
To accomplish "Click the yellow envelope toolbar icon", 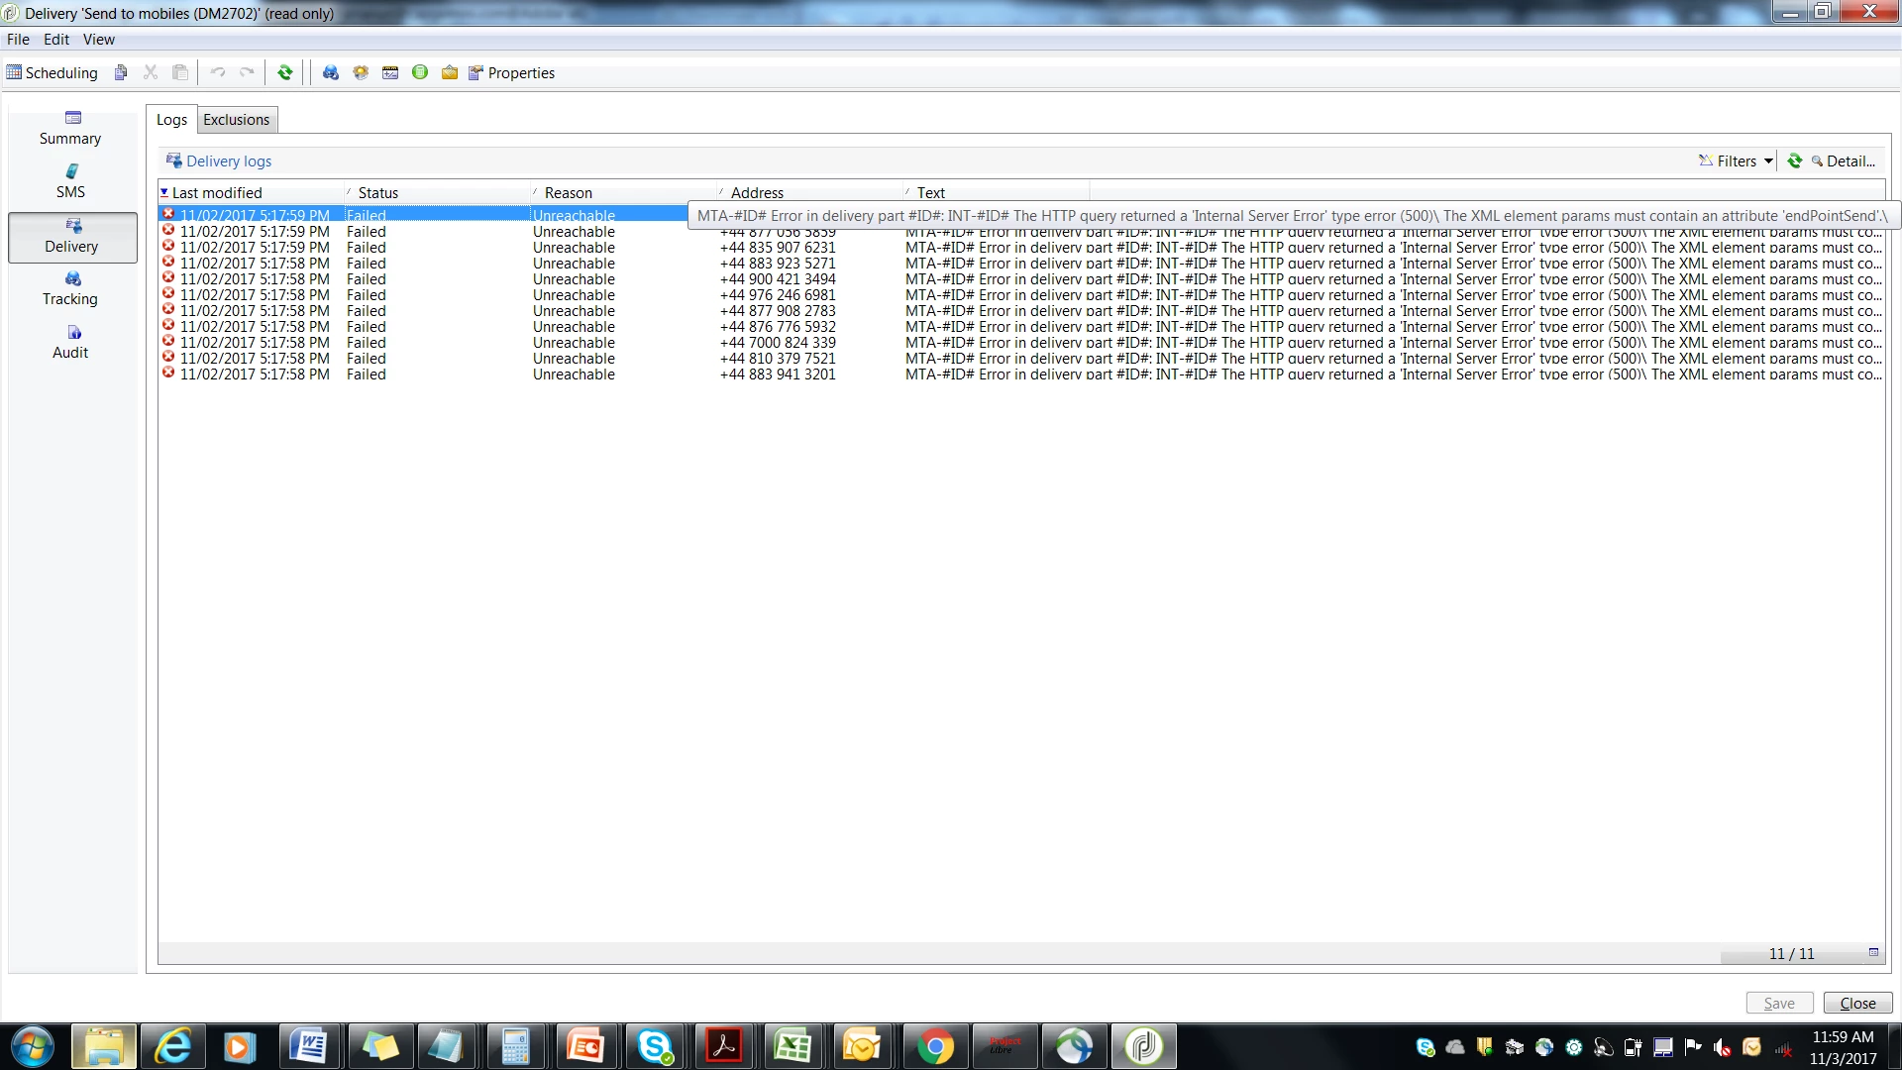I will tap(450, 72).
